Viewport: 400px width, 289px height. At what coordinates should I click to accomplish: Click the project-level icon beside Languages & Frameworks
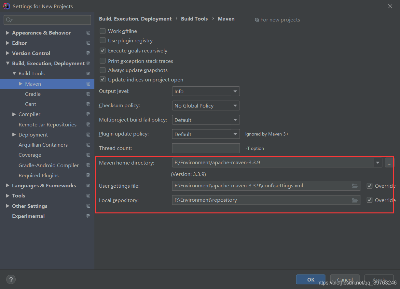pos(88,186)
